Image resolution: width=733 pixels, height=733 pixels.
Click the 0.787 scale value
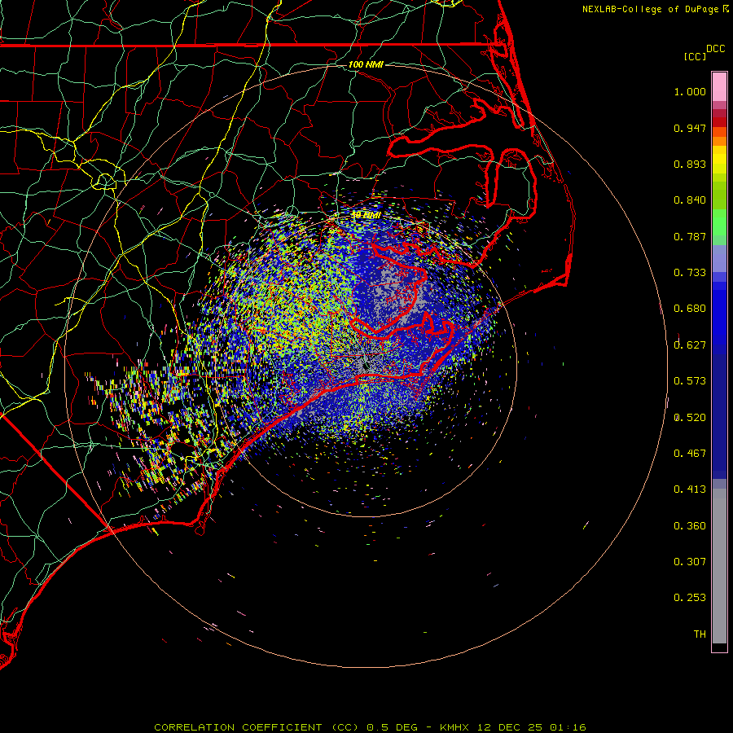pos(690,236)
